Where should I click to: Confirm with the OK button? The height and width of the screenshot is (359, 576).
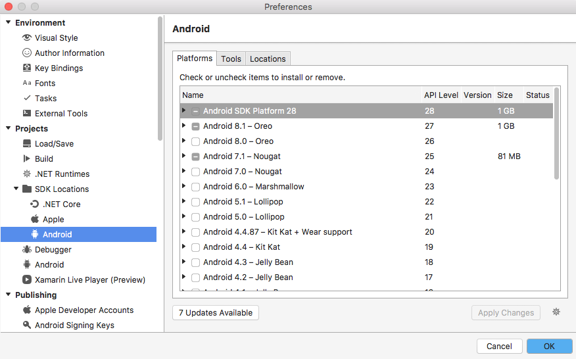549,346
